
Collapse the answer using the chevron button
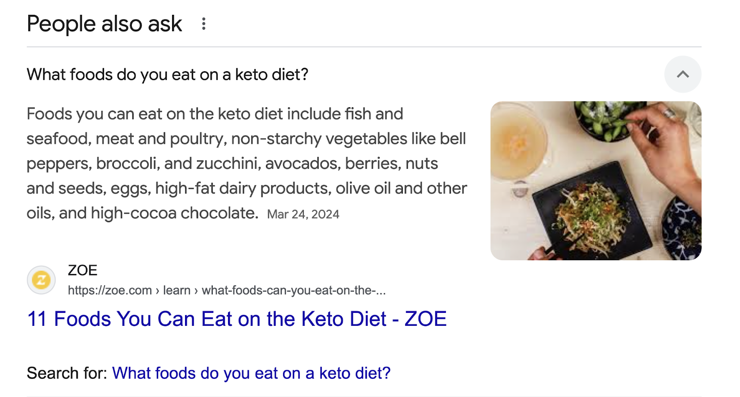(x=683, y=74)
